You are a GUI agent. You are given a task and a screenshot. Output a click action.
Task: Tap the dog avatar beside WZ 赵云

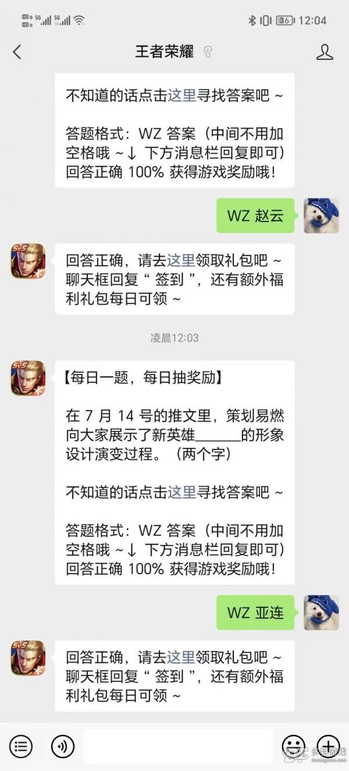(x=321, y=215)
